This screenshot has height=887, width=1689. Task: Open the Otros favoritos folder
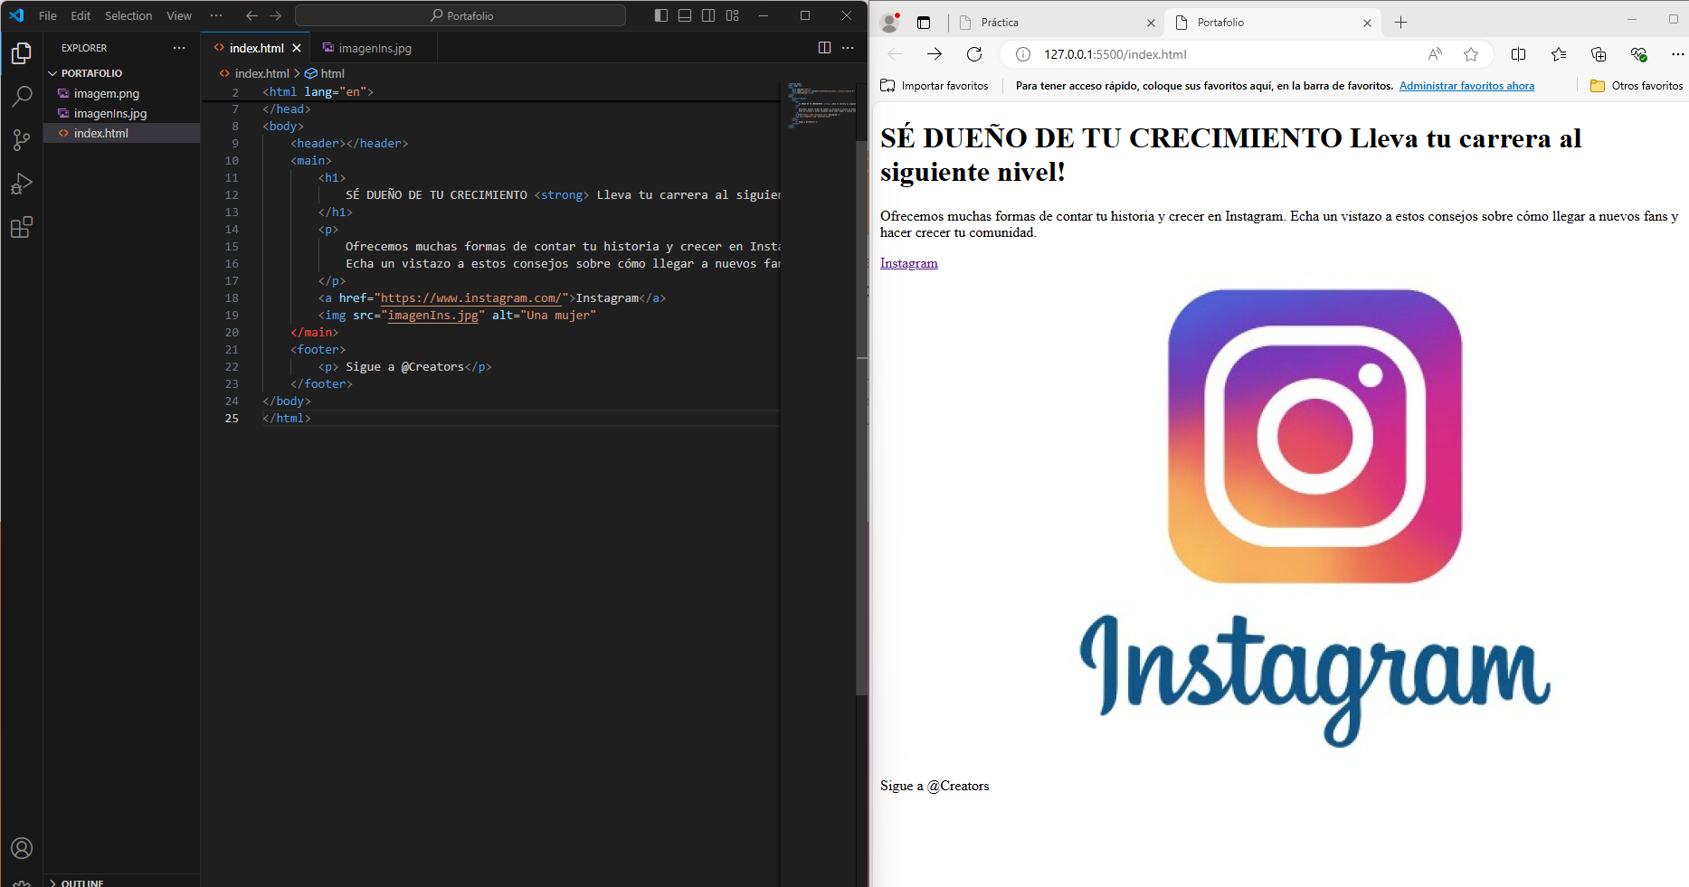[1637, 86]
